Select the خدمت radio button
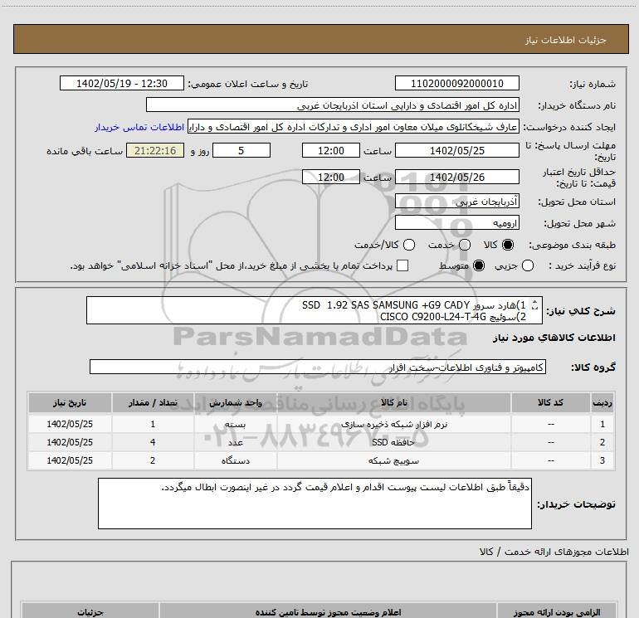This screenshot has height=618, width=639. click(465, 245)
